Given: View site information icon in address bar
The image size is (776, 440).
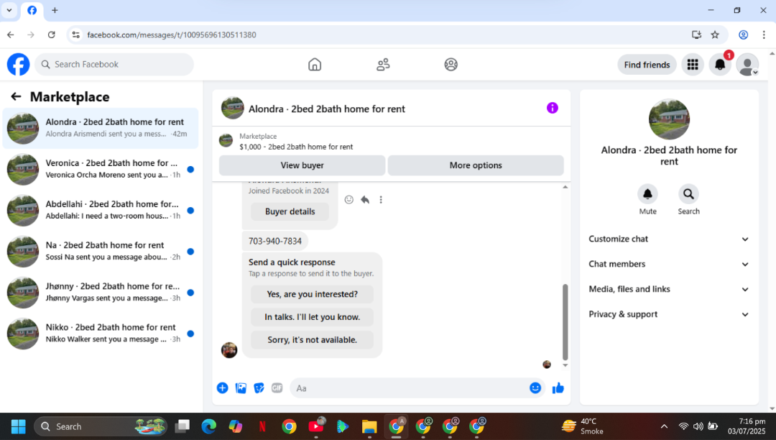Looking at the screenshot, I should (x=75, y=35).
